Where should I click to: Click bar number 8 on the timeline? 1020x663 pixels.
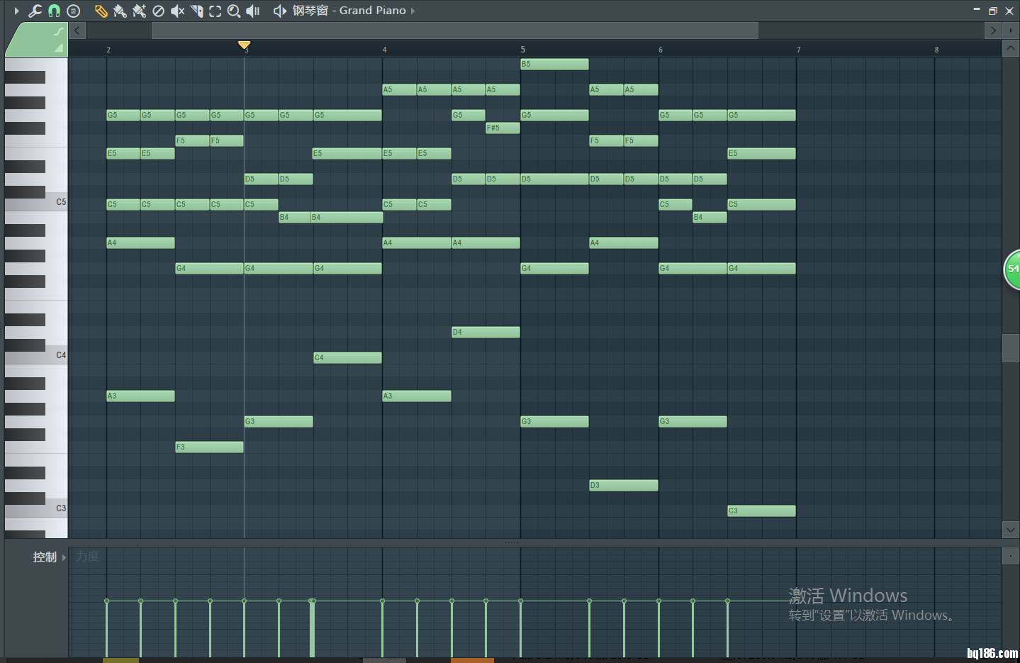click(x=936, y=50)
